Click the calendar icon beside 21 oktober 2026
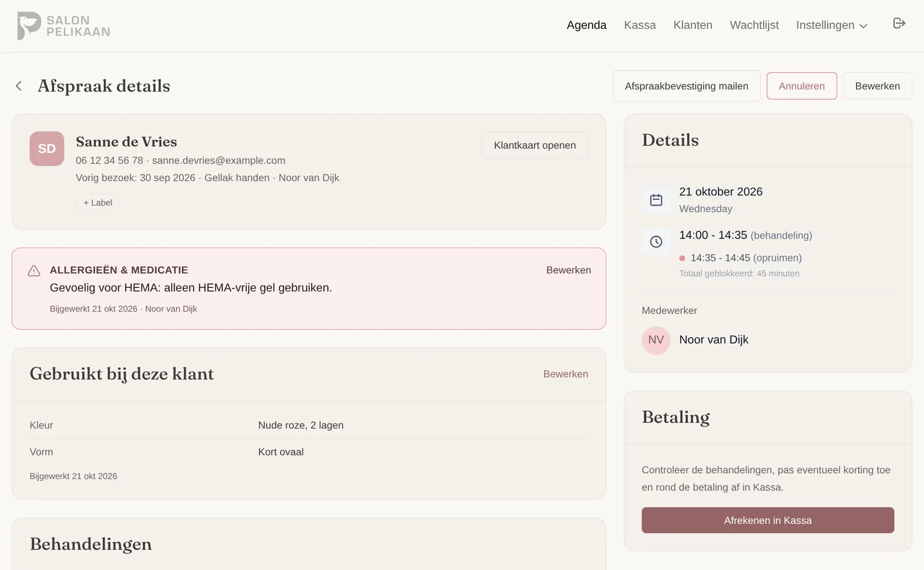 pos(656,200)
